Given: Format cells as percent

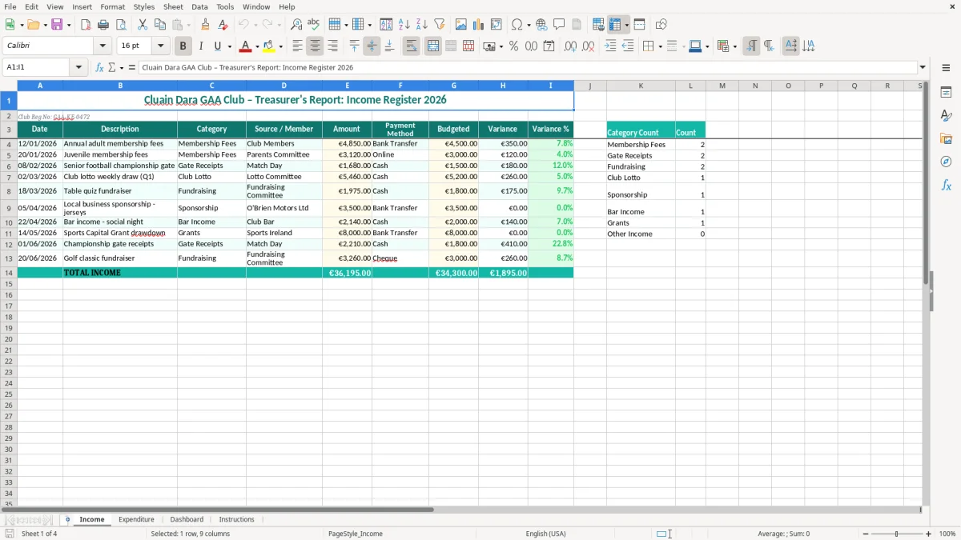Looking at the screenshot, I should 514,46.
